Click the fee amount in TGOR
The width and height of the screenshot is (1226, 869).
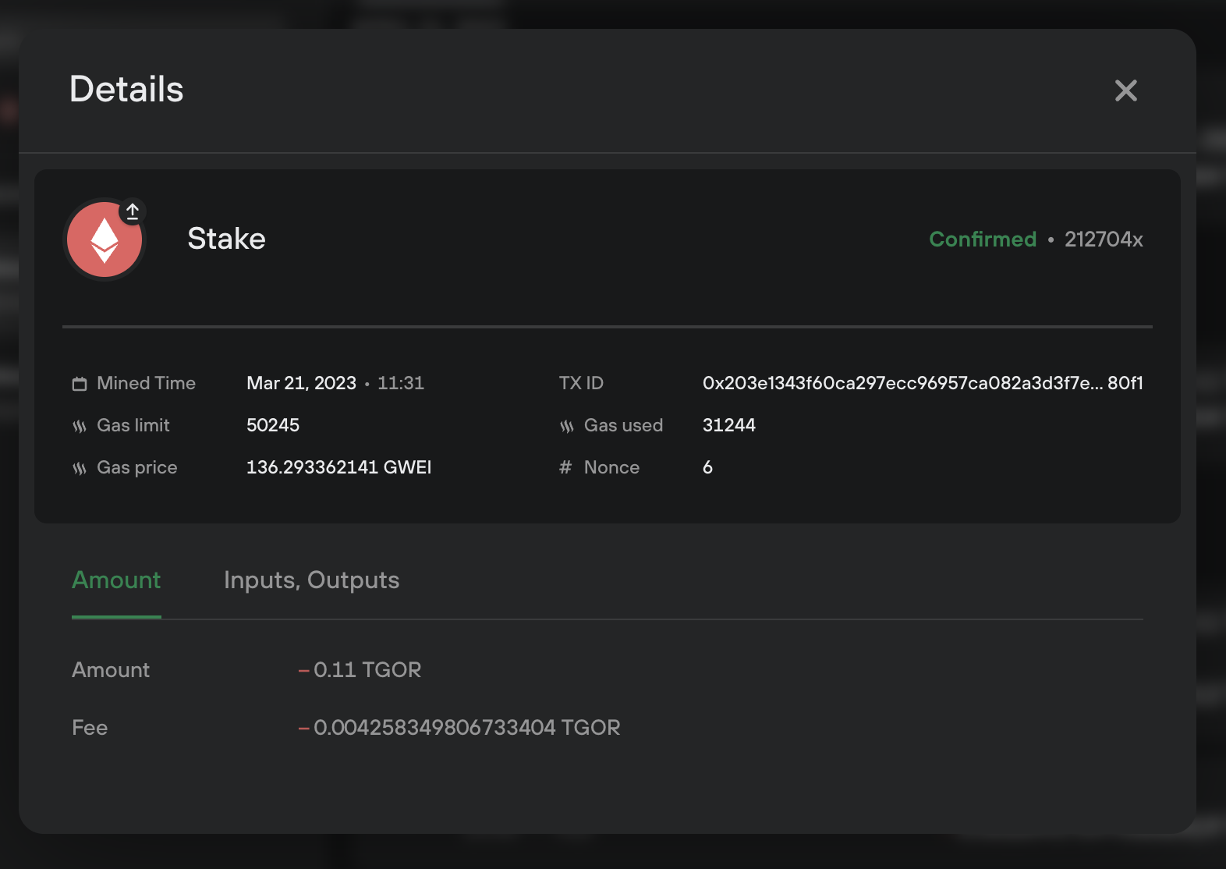(x=466, y=728)
